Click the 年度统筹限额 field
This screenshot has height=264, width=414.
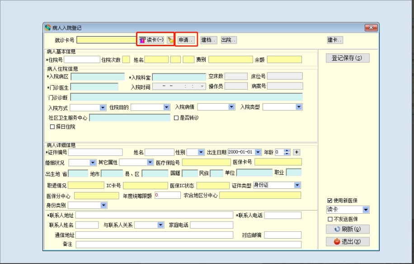point(168,195)
